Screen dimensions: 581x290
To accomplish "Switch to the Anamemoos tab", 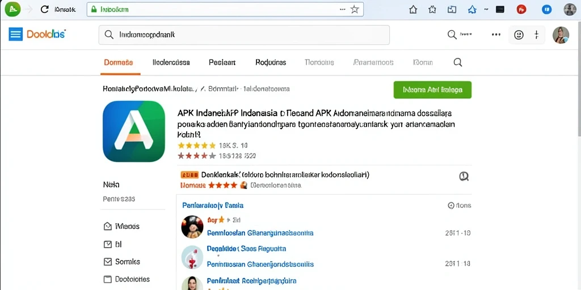I will 373,62.
